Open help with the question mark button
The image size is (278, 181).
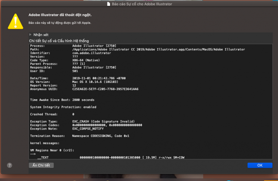(x=9, y=165)
